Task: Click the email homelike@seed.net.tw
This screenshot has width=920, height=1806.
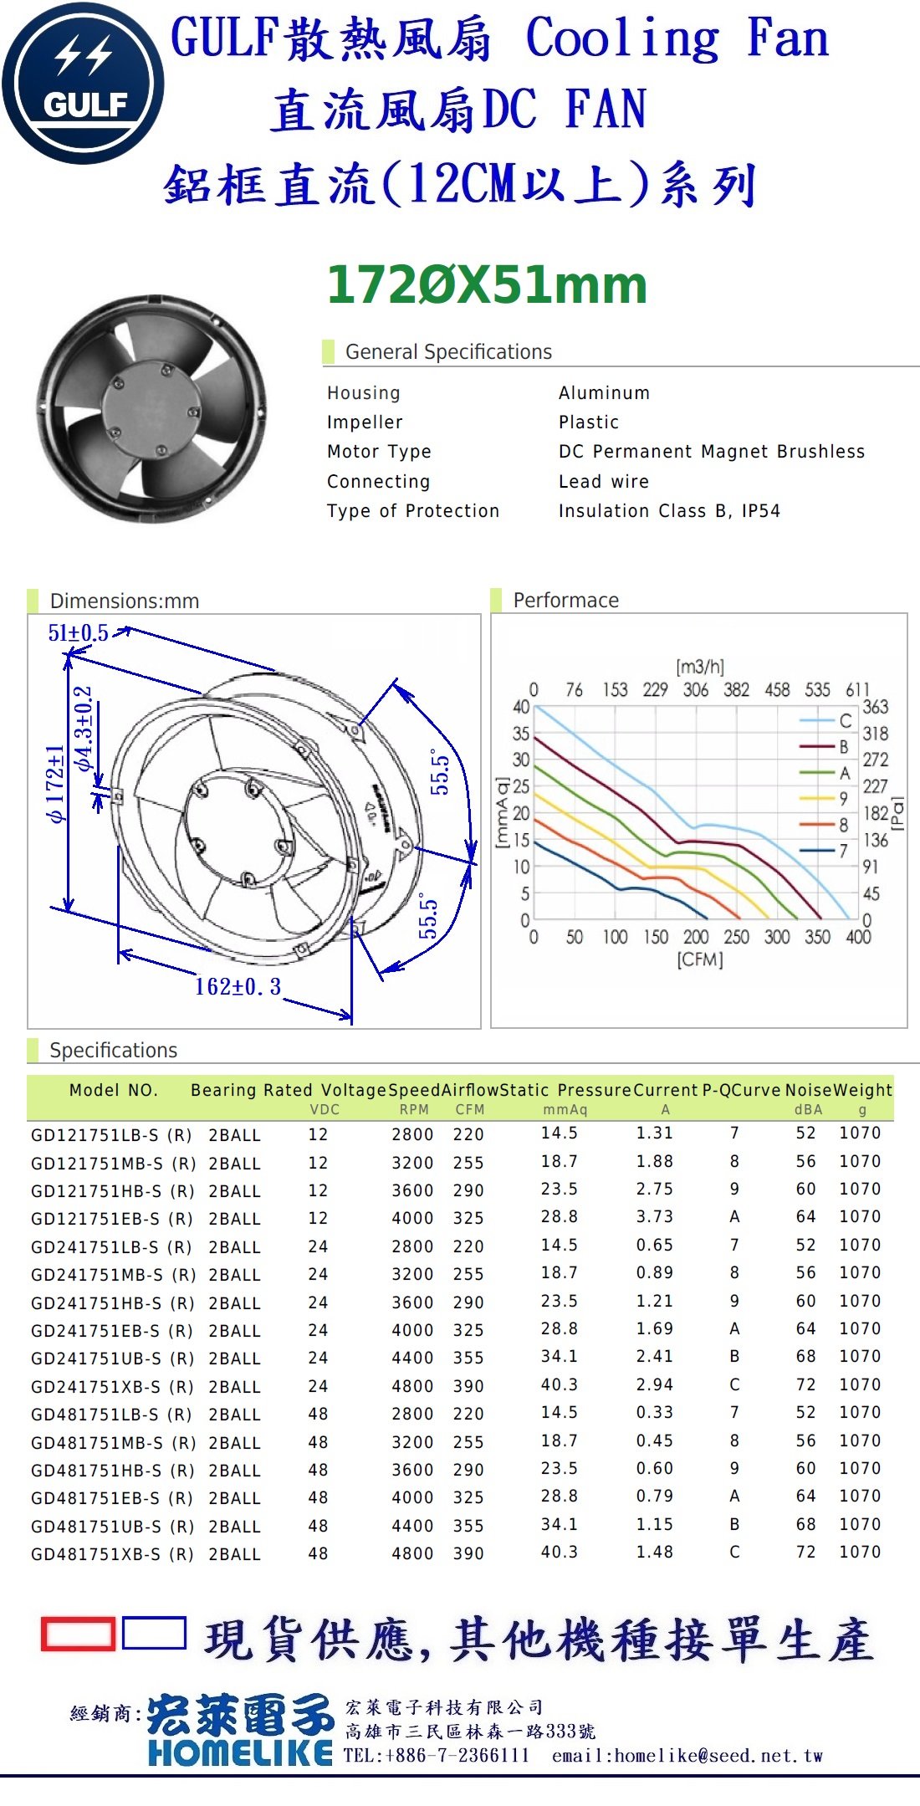Action: [x=687, y=1755]
